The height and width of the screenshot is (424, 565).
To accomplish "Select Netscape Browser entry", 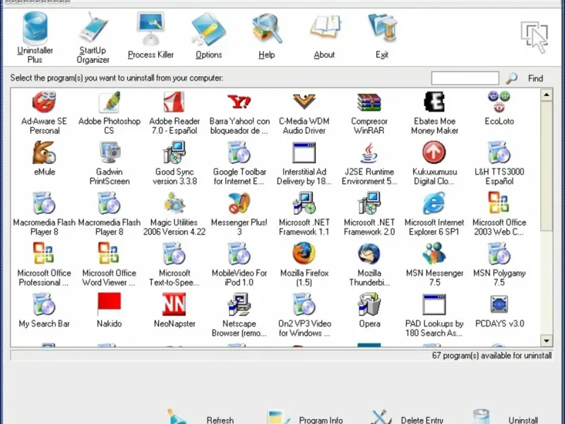I will click(x=239, y=315).
